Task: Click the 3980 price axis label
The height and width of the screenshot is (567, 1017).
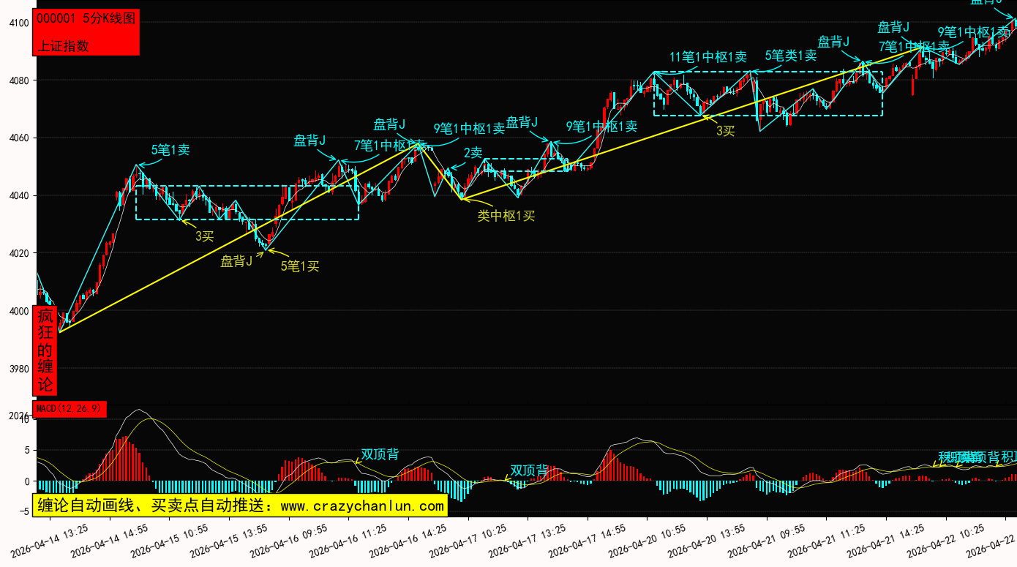Action: click(19, 369)
